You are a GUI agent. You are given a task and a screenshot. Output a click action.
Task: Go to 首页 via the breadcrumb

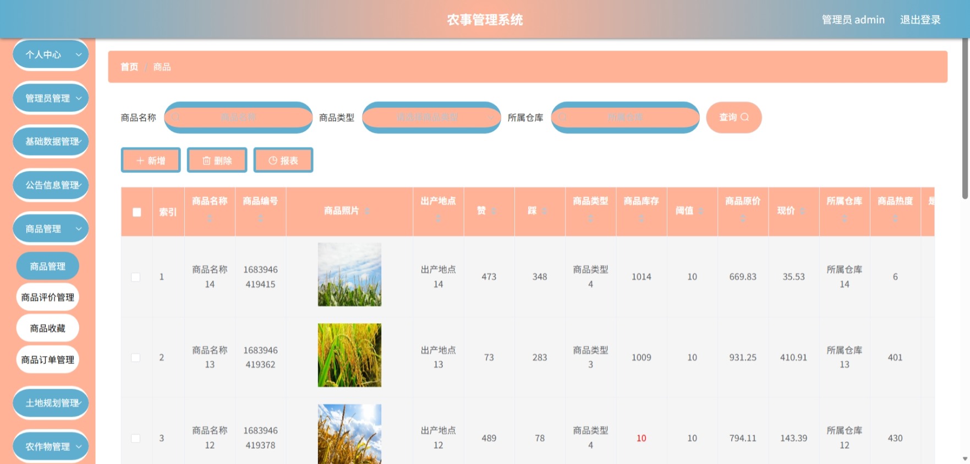pyautogui.click(x=129, y=67)
